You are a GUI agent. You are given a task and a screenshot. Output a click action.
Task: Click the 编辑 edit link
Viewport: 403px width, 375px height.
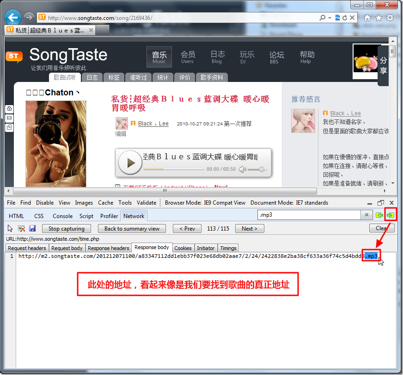coord(121,134)
